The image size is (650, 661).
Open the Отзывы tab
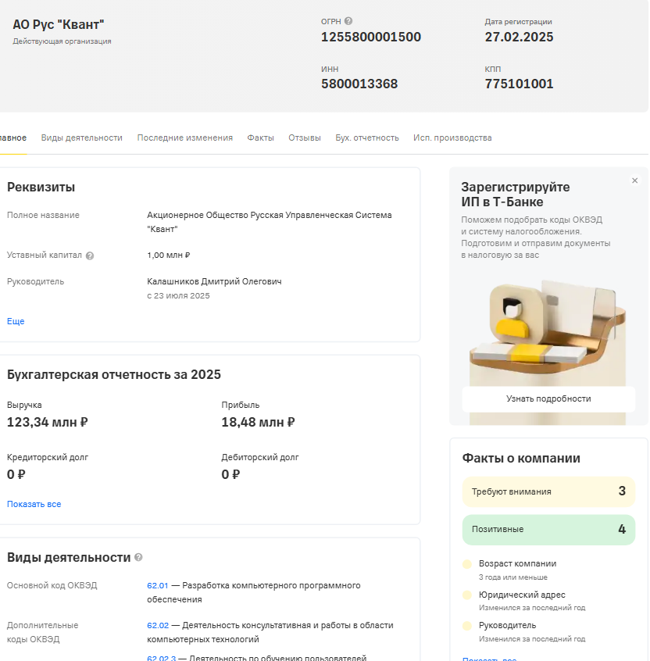coord(305,138)
